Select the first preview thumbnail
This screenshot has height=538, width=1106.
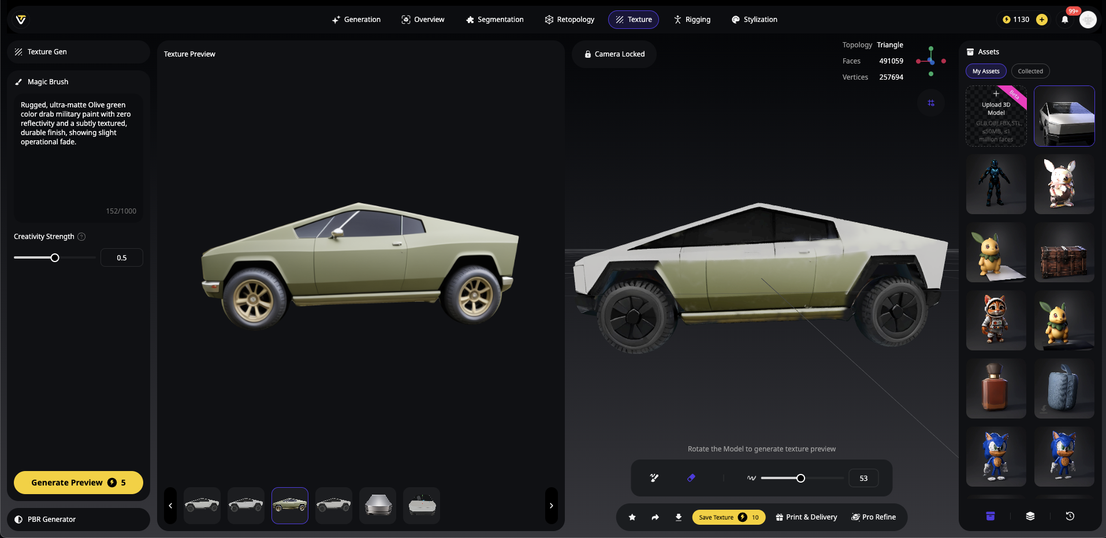point(202,506)
